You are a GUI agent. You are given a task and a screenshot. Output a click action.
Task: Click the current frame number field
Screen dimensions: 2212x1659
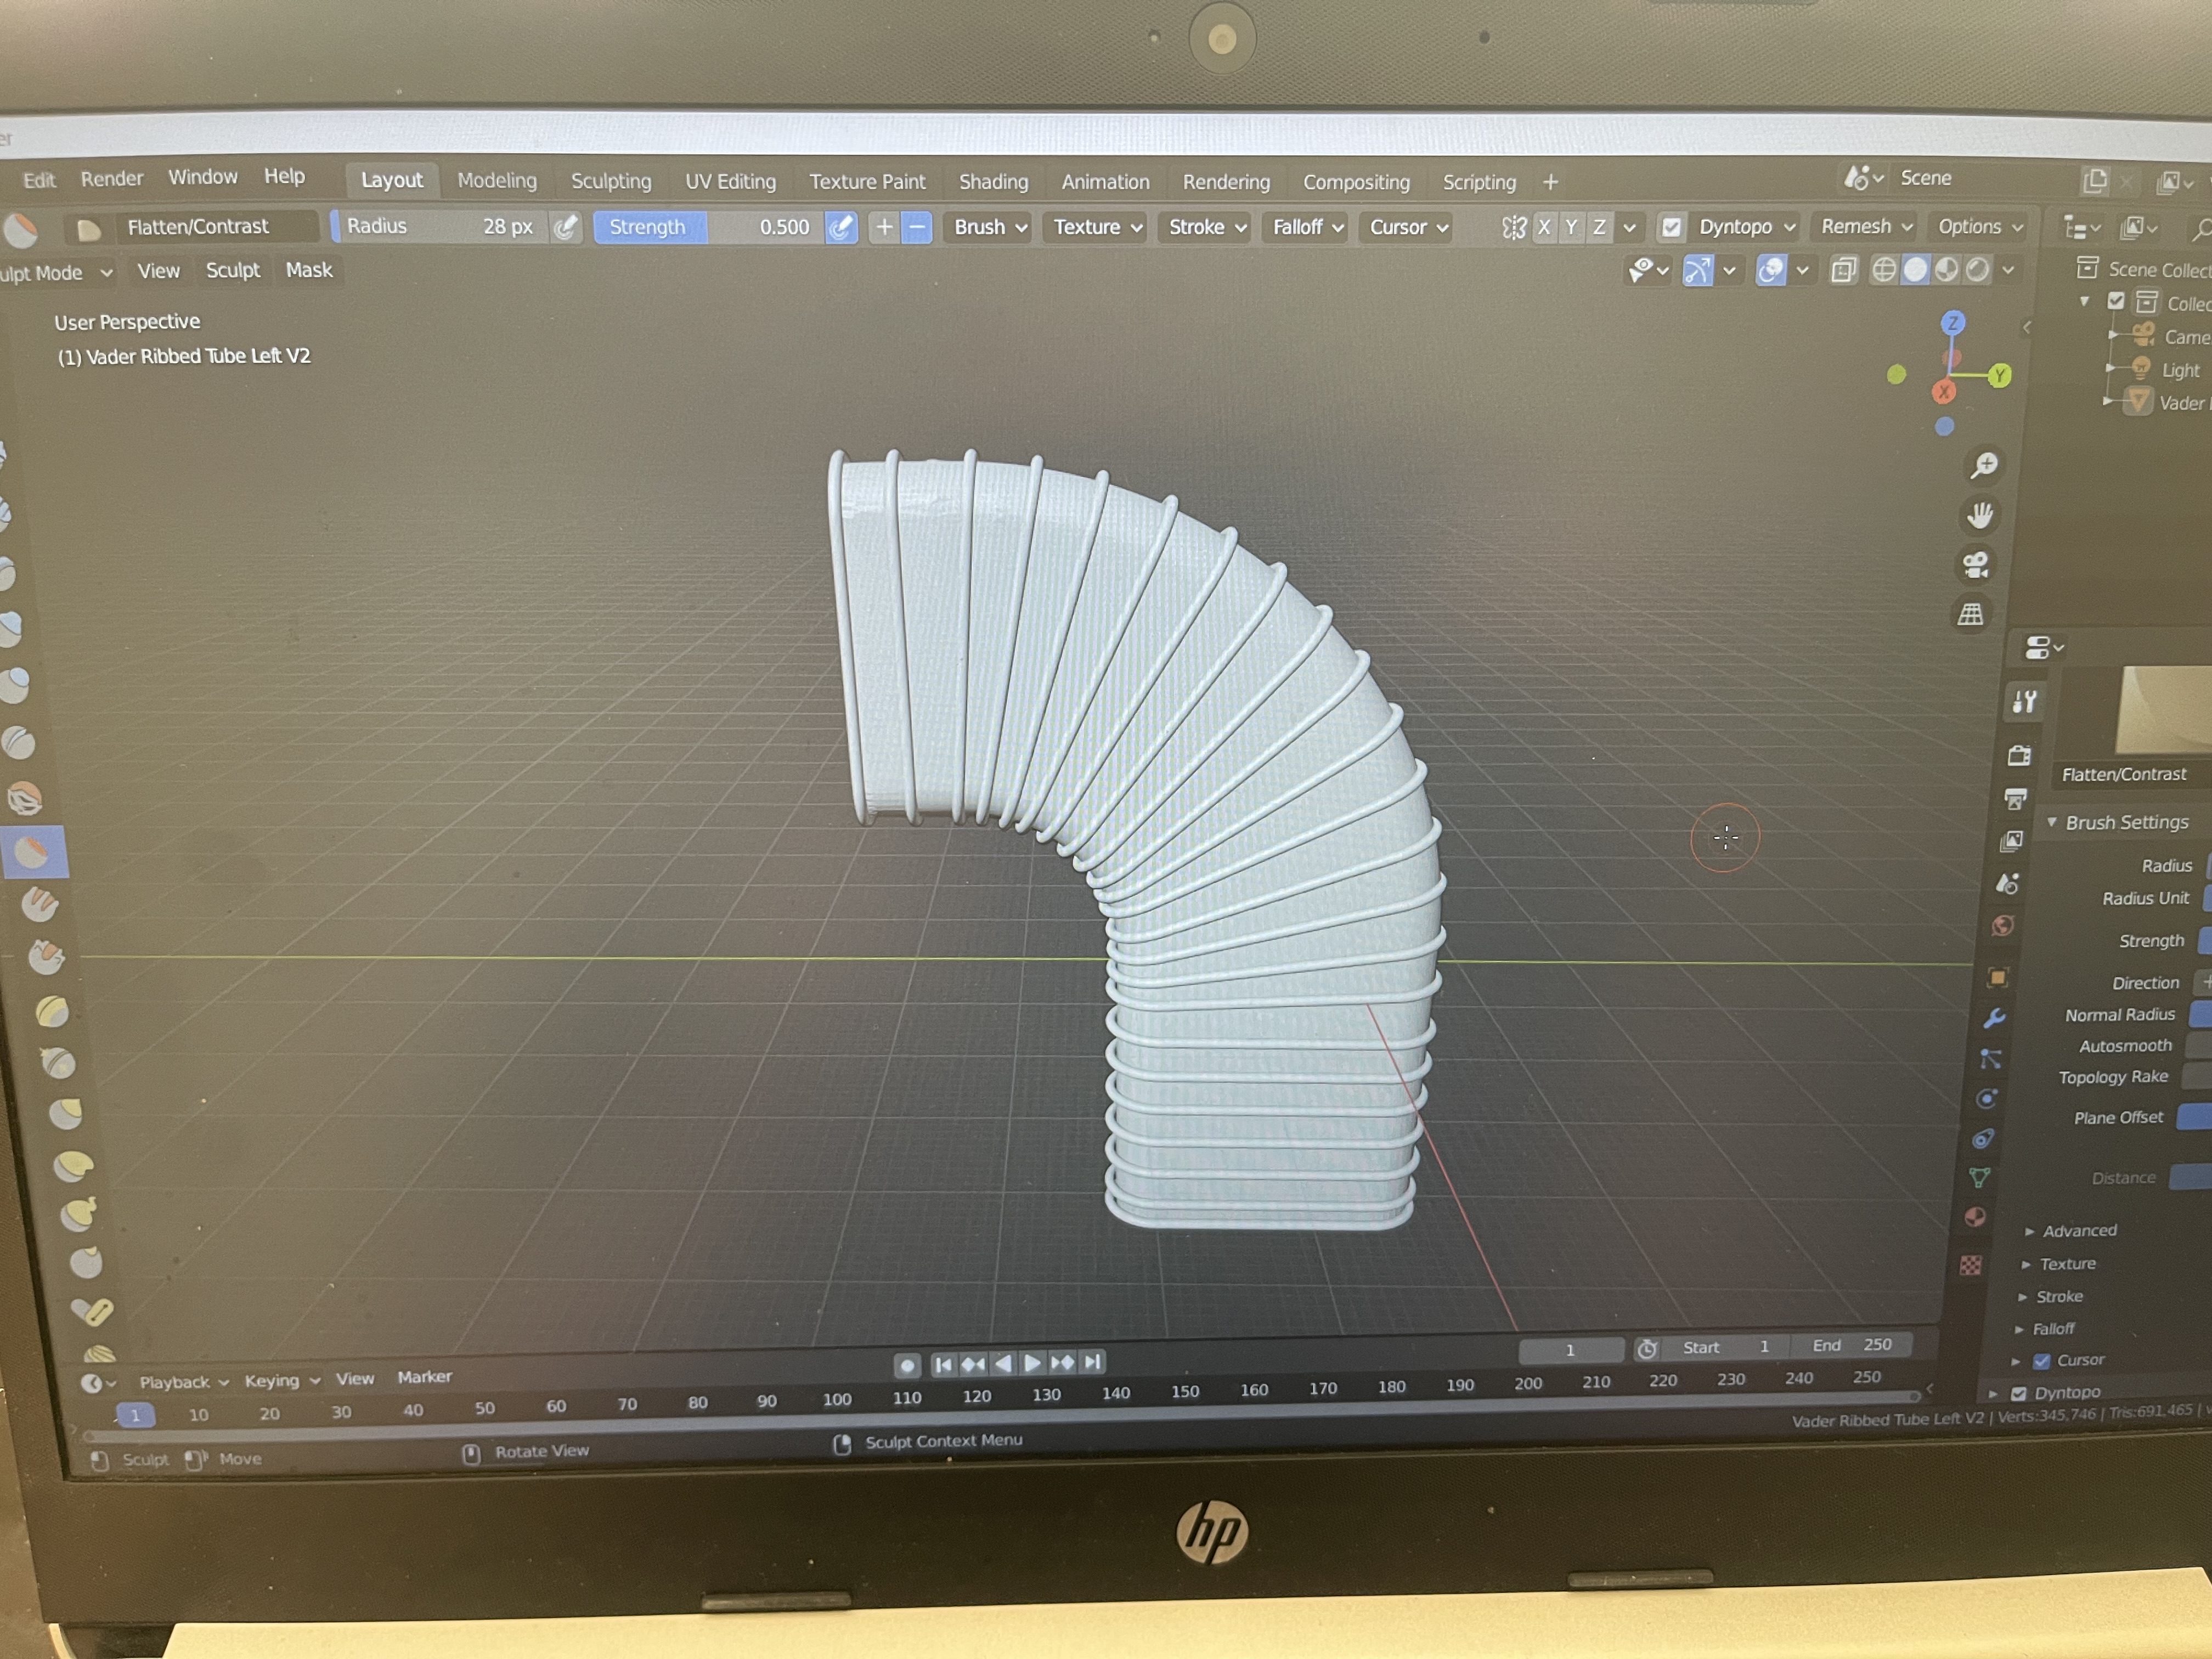pos(1570,1350)
